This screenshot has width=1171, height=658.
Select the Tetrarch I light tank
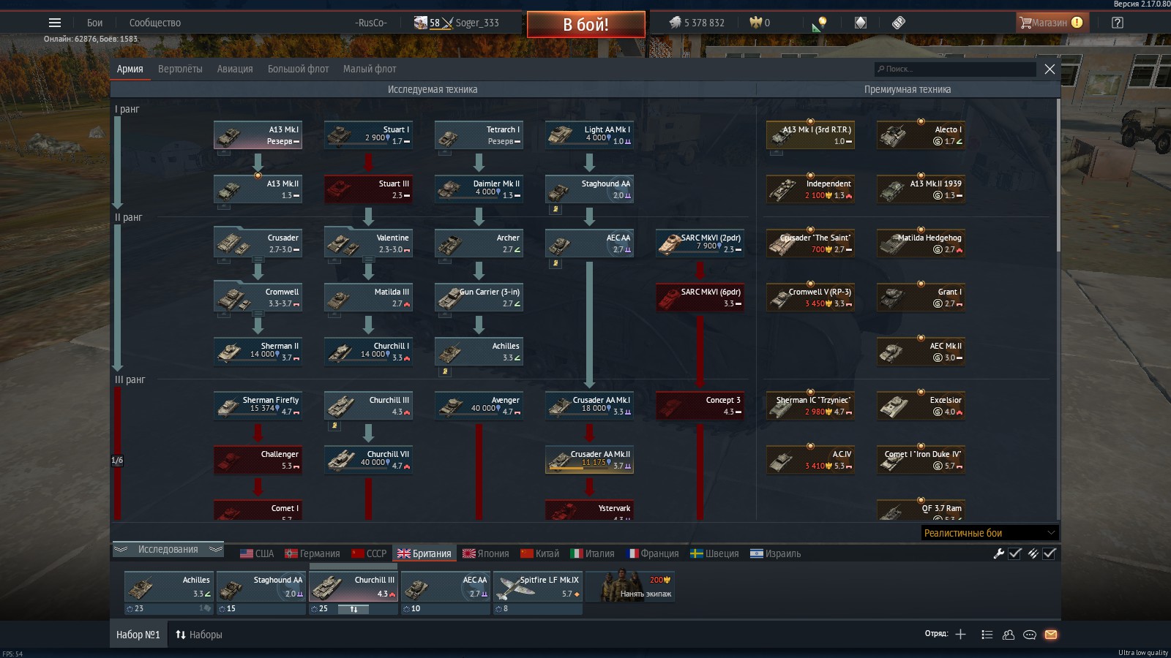click(x=479, y=135)
